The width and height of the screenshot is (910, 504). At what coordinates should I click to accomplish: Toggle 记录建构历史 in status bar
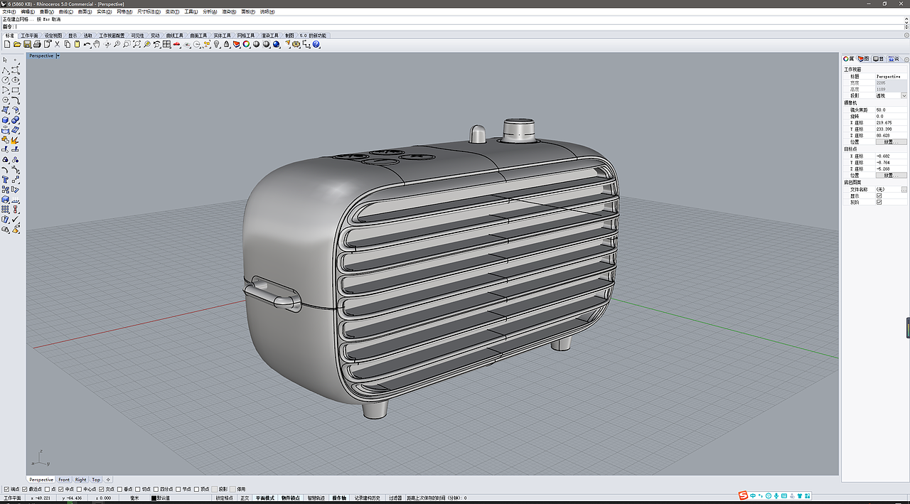click(x=368, y=498)
